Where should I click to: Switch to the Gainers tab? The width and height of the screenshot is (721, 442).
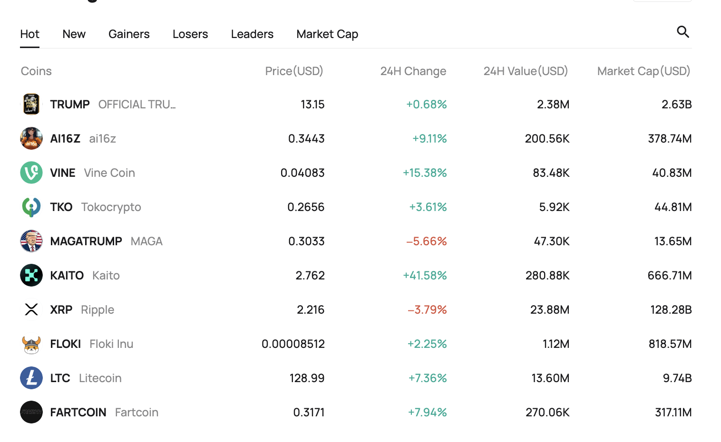(x=129, y=34)
